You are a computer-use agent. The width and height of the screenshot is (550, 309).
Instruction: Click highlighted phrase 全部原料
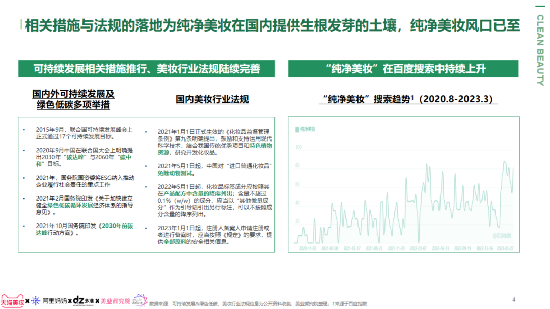(175, 242)
